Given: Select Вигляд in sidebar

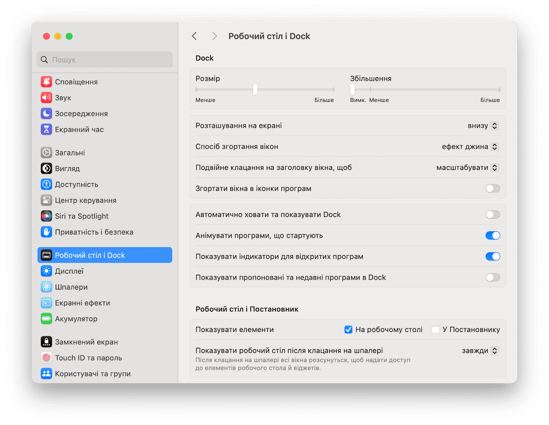Looking at the screenshot, I should 105,168.
